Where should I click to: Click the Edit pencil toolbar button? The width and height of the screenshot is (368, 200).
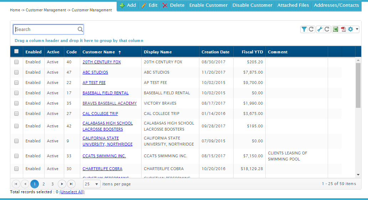(x=150, y=5)
